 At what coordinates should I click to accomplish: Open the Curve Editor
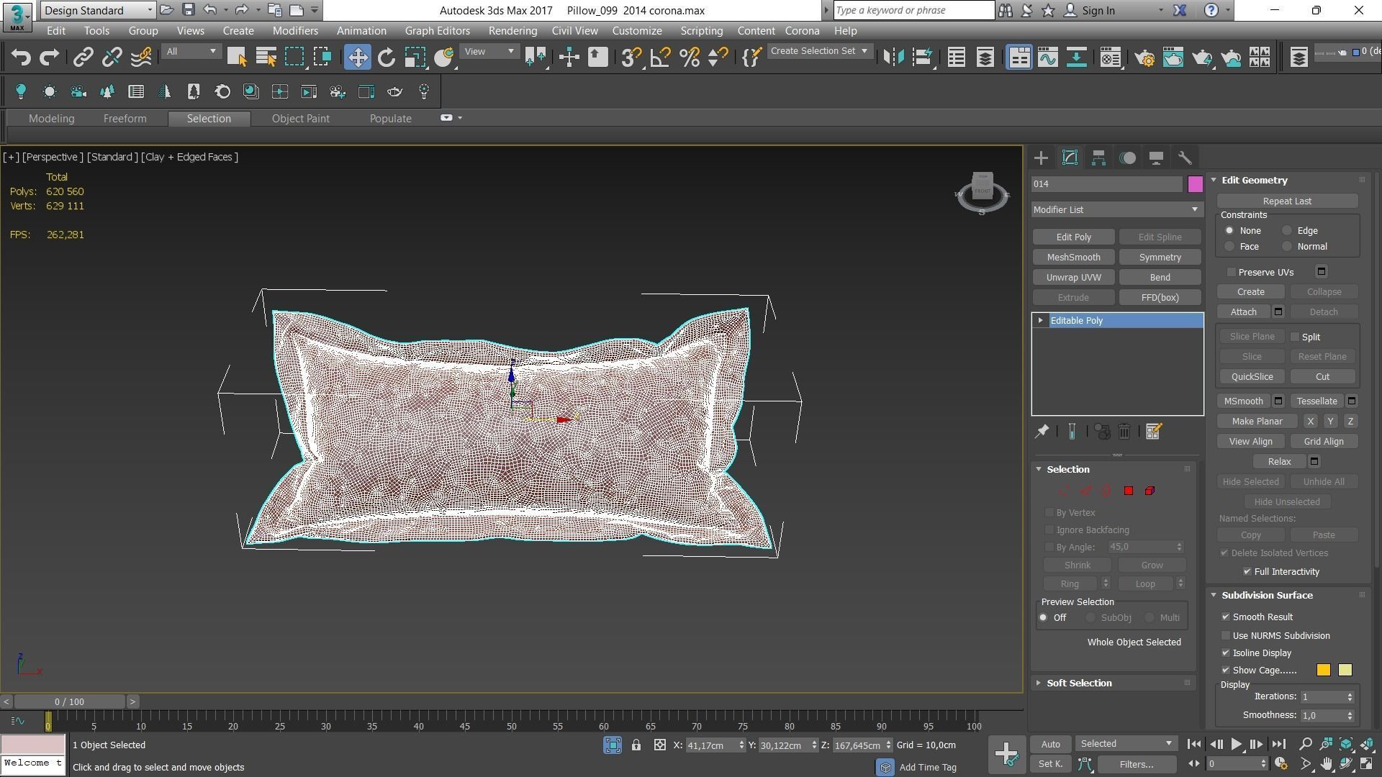(1048, 57)
